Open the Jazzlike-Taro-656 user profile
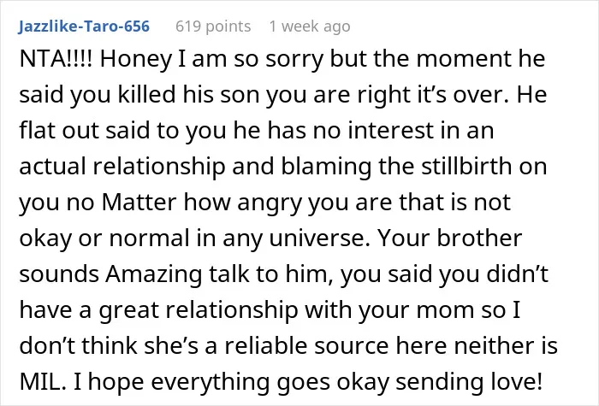Viewport: 599px width, 406px height. pos(84,26)
